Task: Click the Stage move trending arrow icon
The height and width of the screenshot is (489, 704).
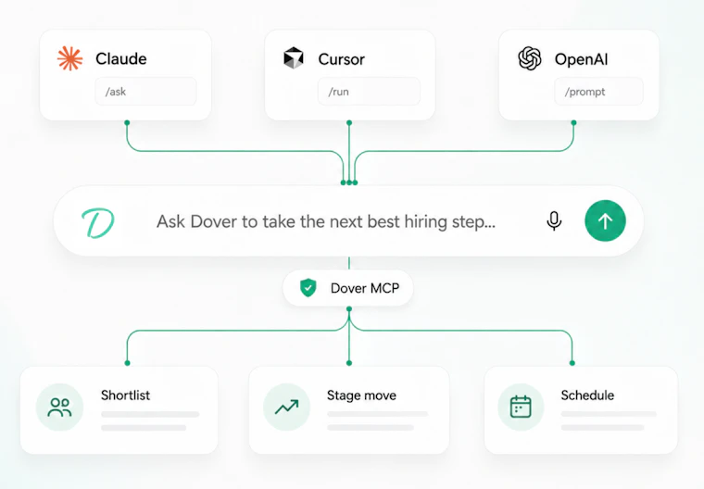Action: (x=286, y=407)
